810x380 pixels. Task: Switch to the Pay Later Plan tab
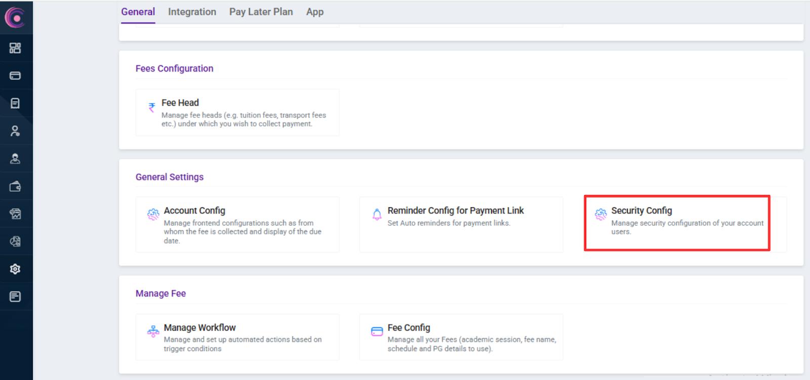(261, 12)
